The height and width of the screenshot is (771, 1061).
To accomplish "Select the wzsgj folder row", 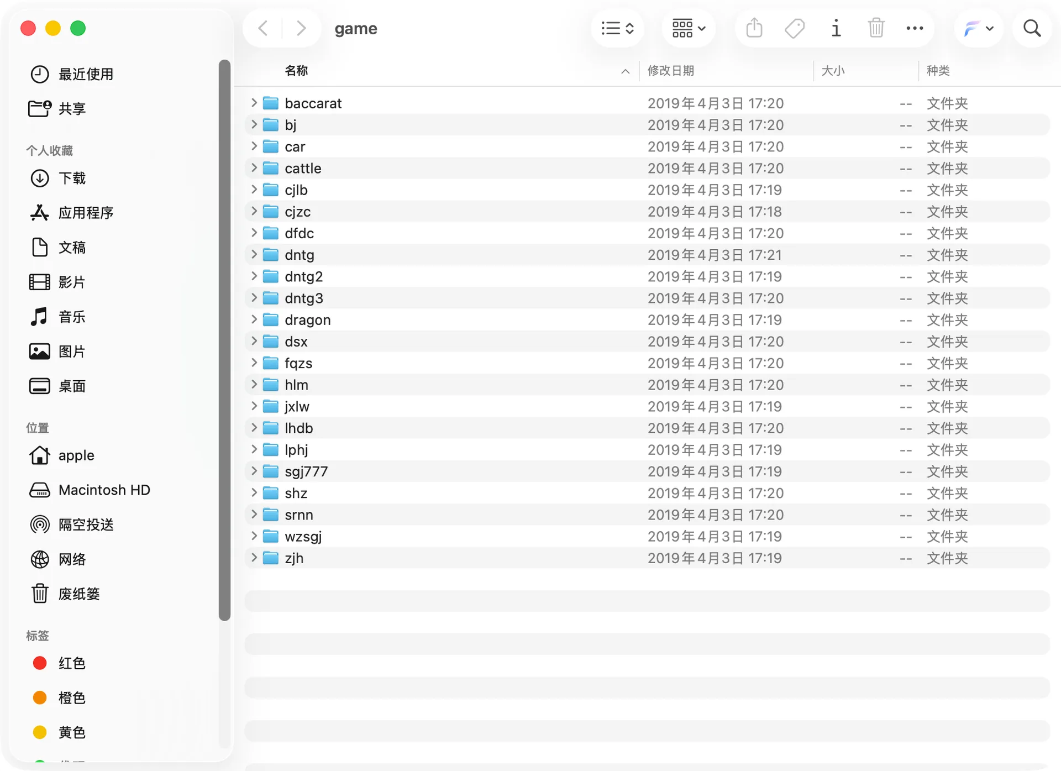I will click(647, 536).
